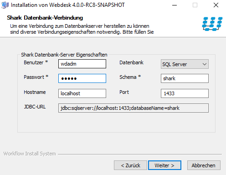Click the Schema label
The height and width of the screenshot is (175, 226).
pyautogui.click(x=130, y=77)
